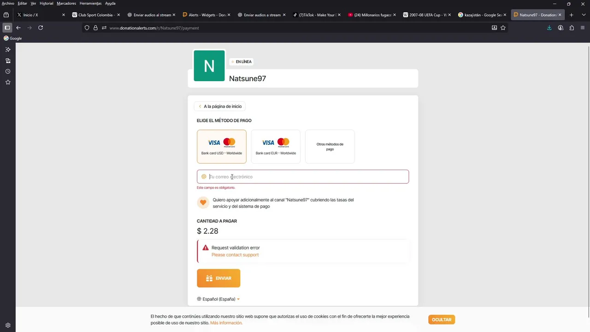Click the AI chatbot sparkle sidebar icon

point(8,49)
